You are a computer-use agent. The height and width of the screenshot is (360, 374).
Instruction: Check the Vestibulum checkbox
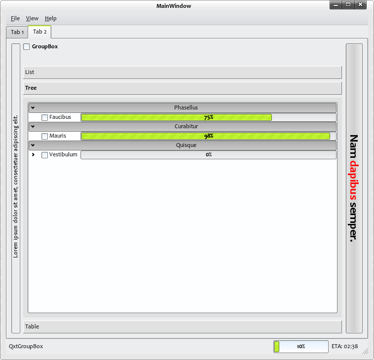[44, 155]
